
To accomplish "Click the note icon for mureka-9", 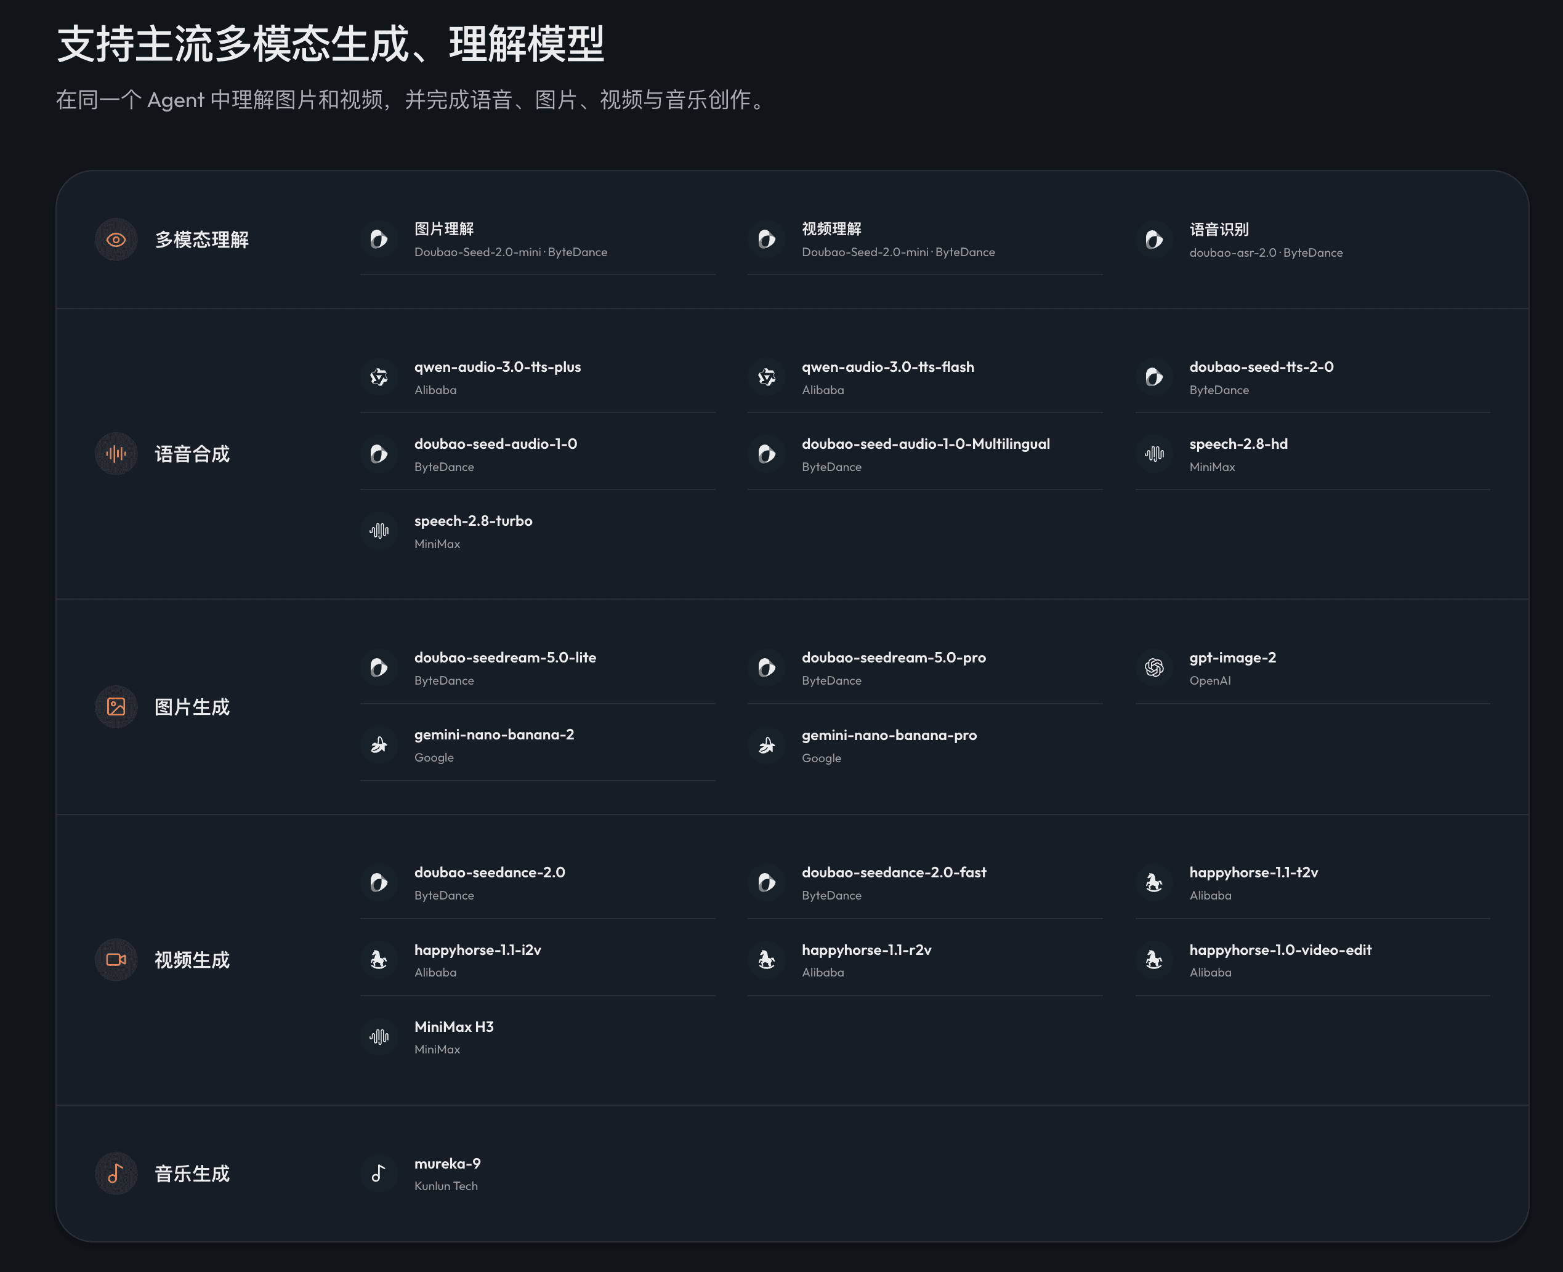I will (x=379, y=1174).
